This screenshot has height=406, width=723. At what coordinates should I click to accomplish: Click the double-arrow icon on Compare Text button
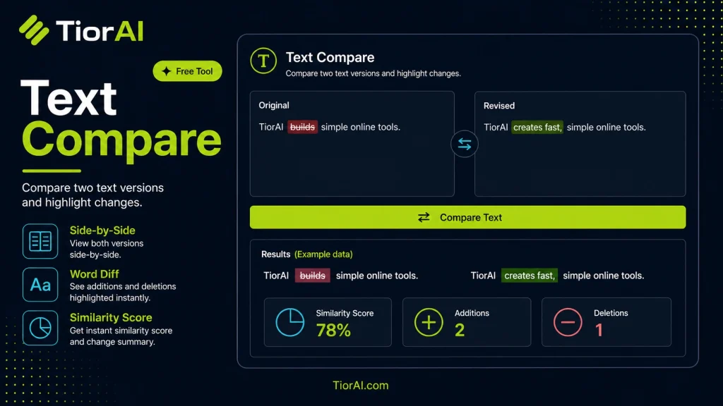424,217
